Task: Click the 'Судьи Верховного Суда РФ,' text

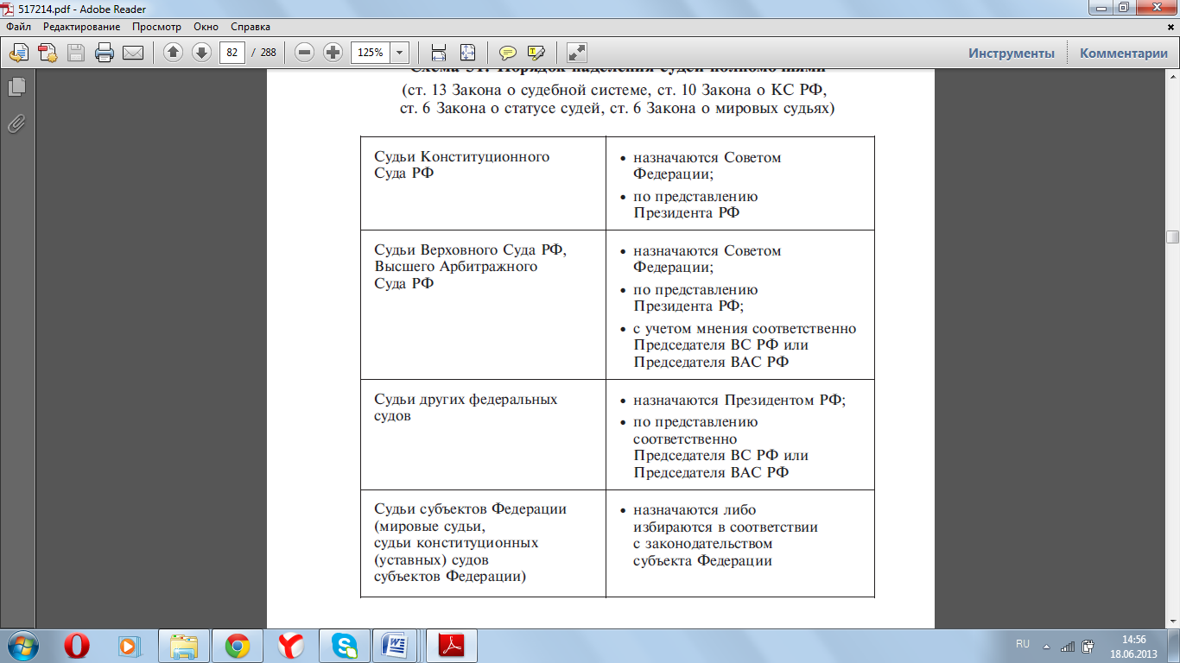Action: point(470,250)
